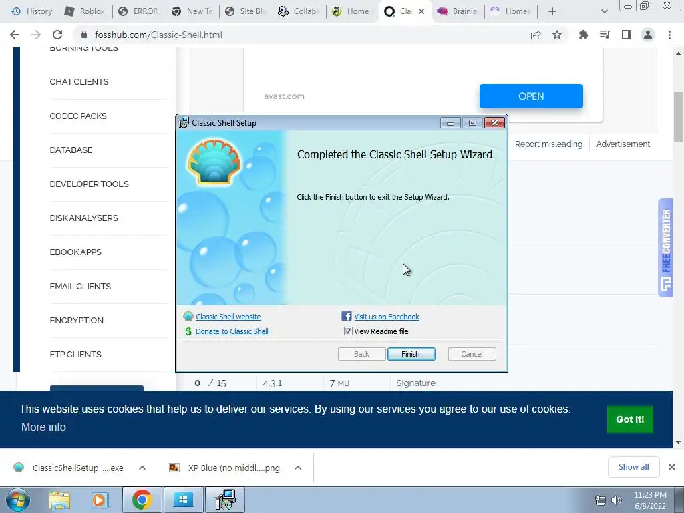The image size is (684, 513).
Task: Open the Windows Start orb
Action: coord(18,500)
